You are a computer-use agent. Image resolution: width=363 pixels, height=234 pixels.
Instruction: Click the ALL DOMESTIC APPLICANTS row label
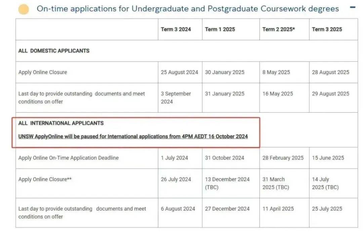(54, 51)
